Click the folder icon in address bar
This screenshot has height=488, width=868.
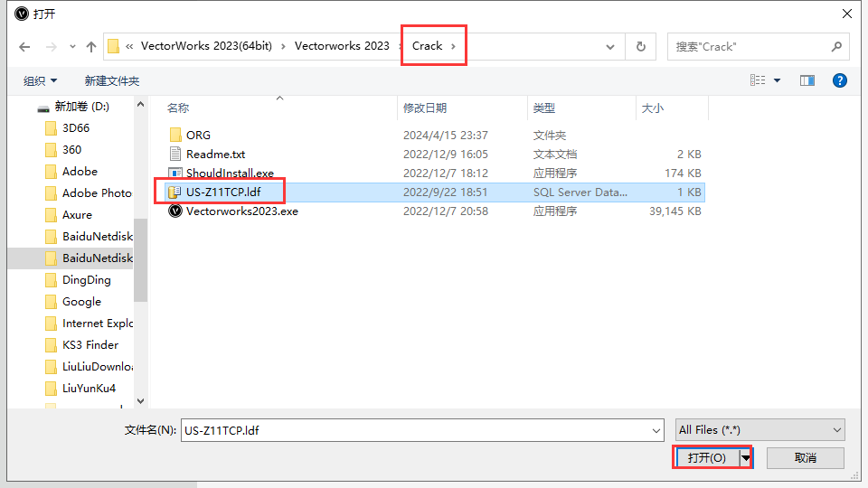114,46
